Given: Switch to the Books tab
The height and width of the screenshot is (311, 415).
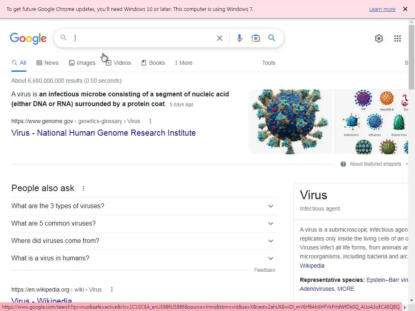Looking at the screenshot, I should 153,63.
